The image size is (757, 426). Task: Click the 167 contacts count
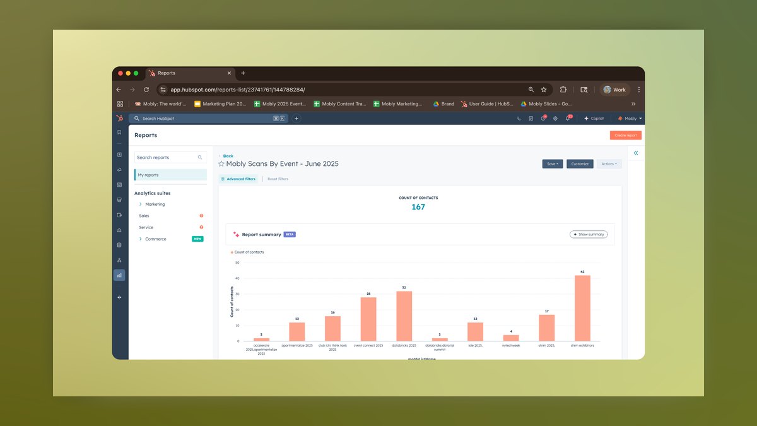[x=418, y=207]
